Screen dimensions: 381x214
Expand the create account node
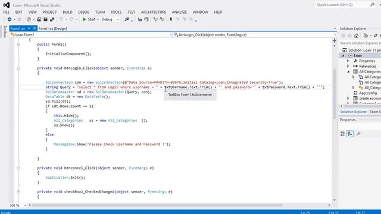348,99
